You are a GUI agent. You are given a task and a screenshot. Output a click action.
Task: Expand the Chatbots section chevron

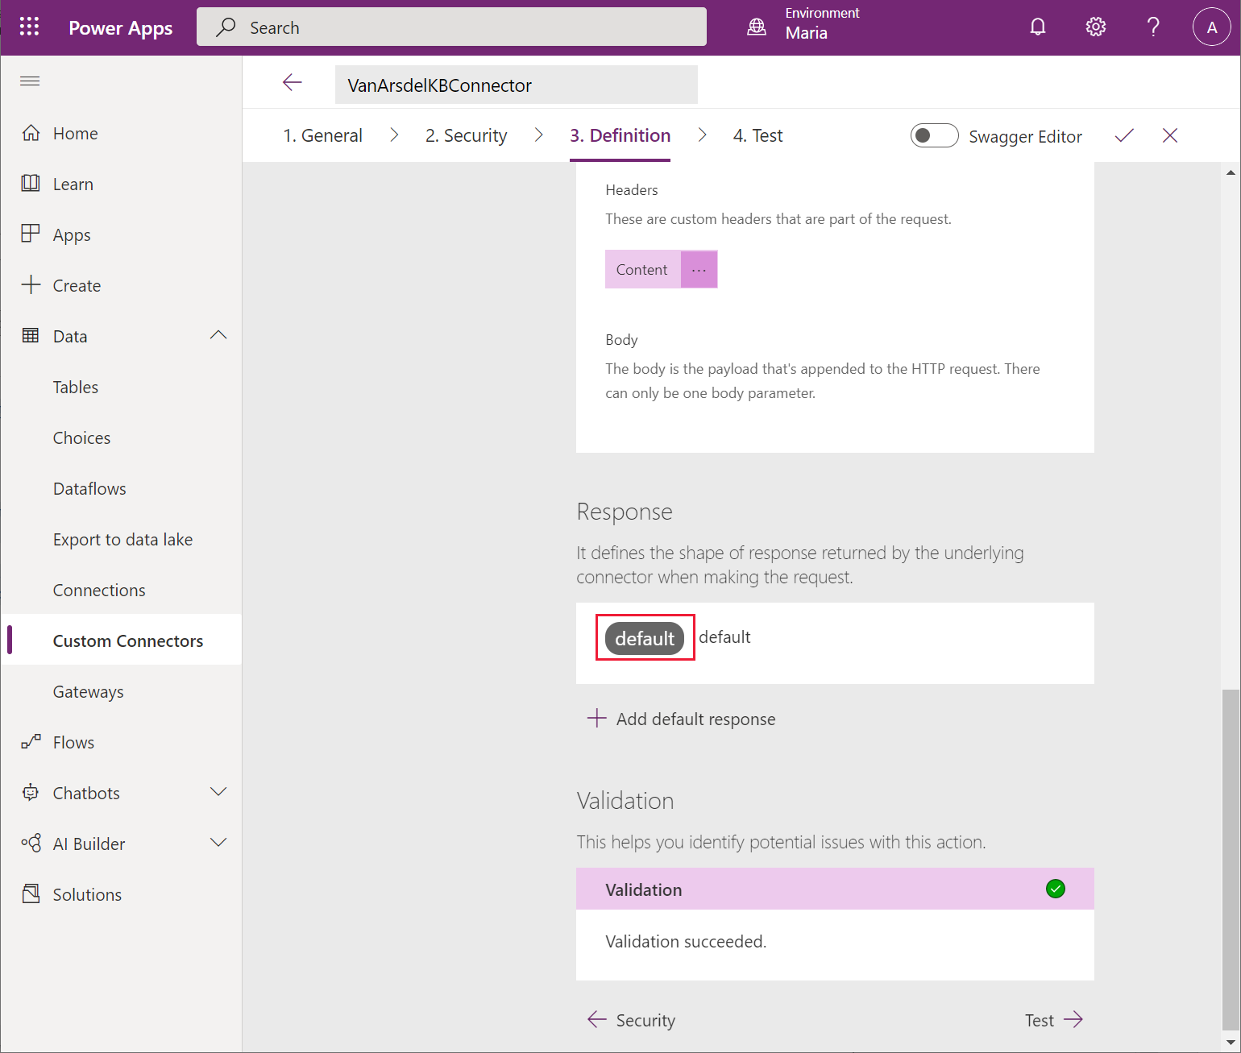218,792
